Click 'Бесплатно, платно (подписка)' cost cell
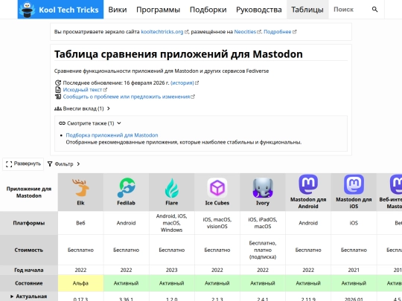The image size is (402, 301). [x=263, y=250]
